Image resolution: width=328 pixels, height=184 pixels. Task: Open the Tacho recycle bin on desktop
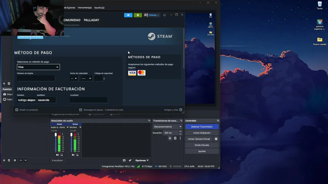click(320, 5)
